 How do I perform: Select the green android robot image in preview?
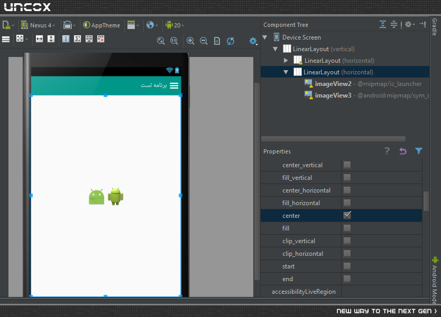116,196
